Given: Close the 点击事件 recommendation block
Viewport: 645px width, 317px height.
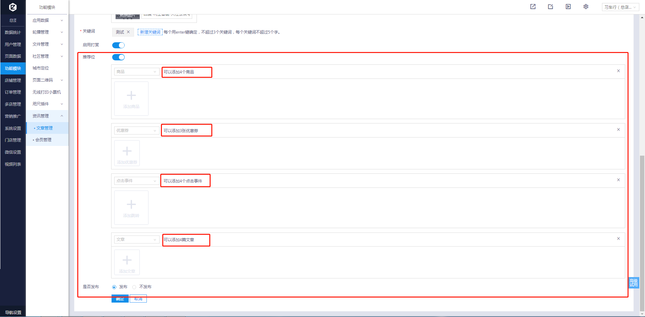Looking at the screenshot, I should pos(618,180).
